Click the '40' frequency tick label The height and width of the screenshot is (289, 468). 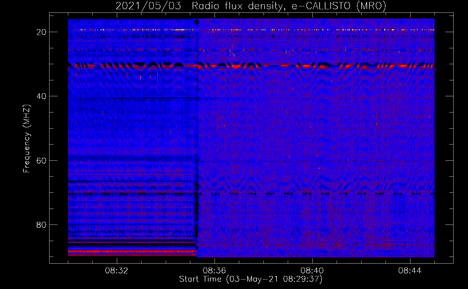coord(41,96)
